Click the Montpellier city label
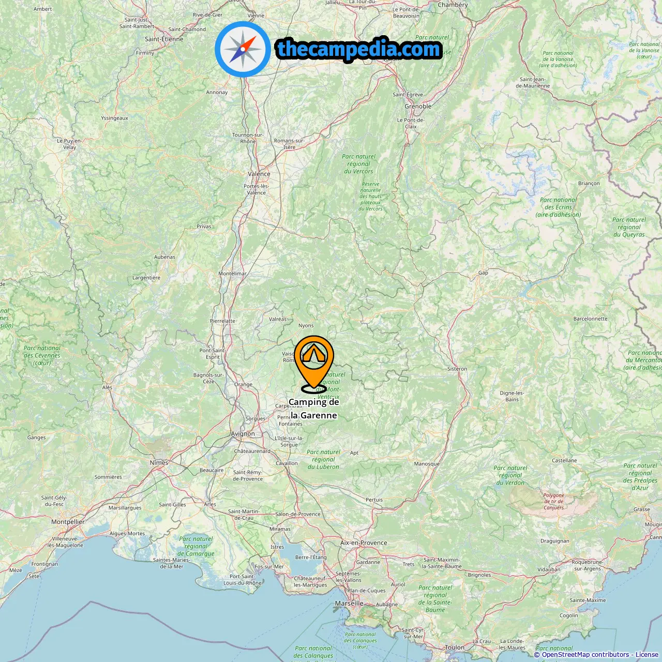The image size is (662, 662). tap(68, 522)
